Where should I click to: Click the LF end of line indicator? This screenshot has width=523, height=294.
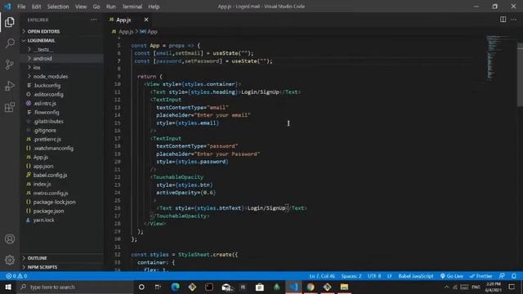pyautogui.click(x=390, y=276)
